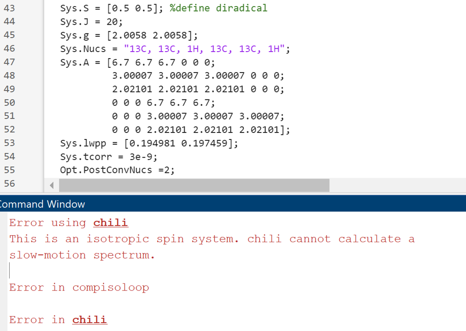This screenshot has height=331, width=466.
Task: Click the 'Opt.PostConvNucs =2;' line
Action: (x=117, y=170)
